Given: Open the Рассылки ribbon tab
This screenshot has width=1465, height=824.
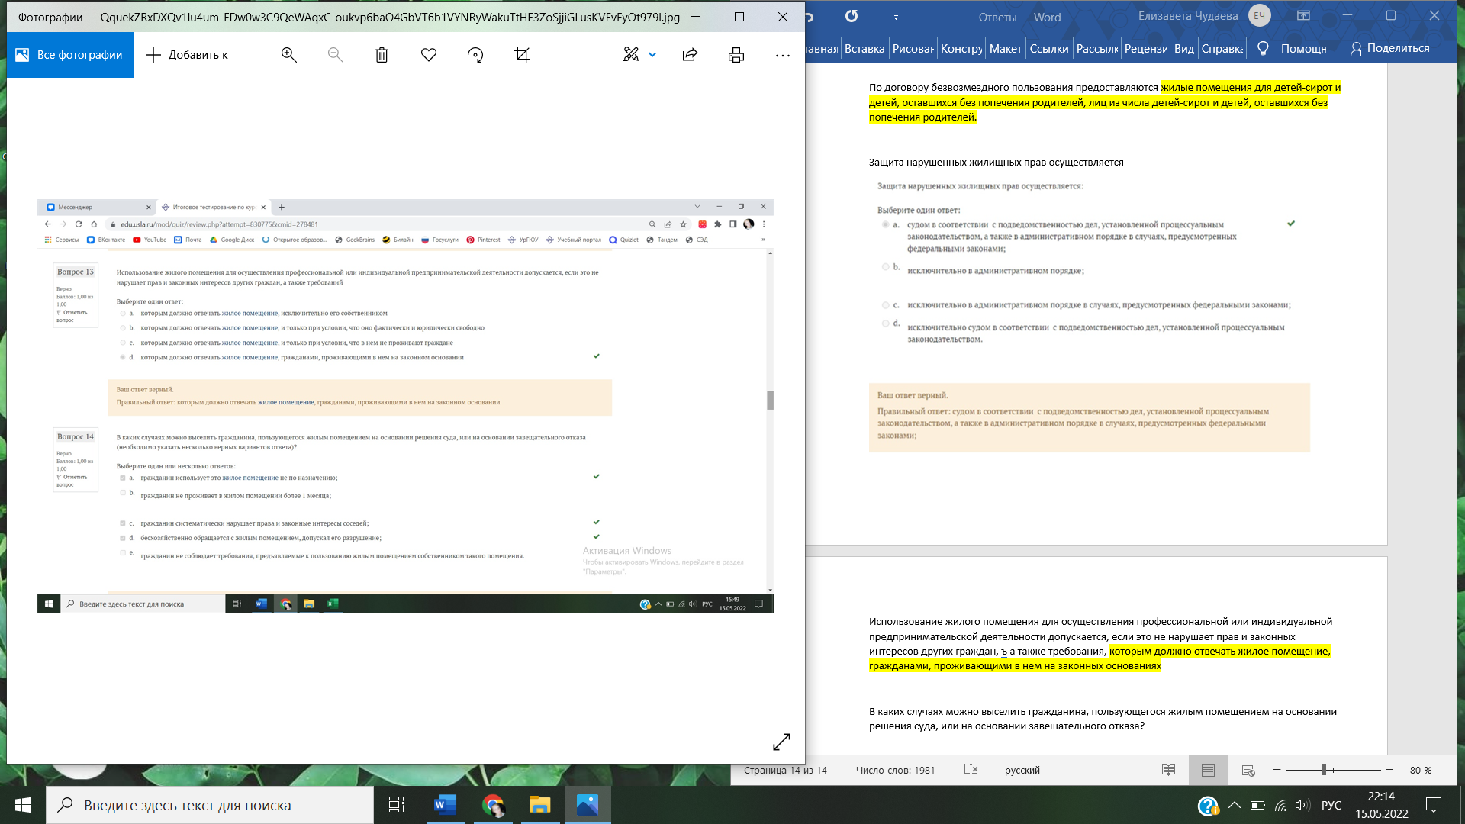Looking at the screenshot, I should coord(1097,48).
